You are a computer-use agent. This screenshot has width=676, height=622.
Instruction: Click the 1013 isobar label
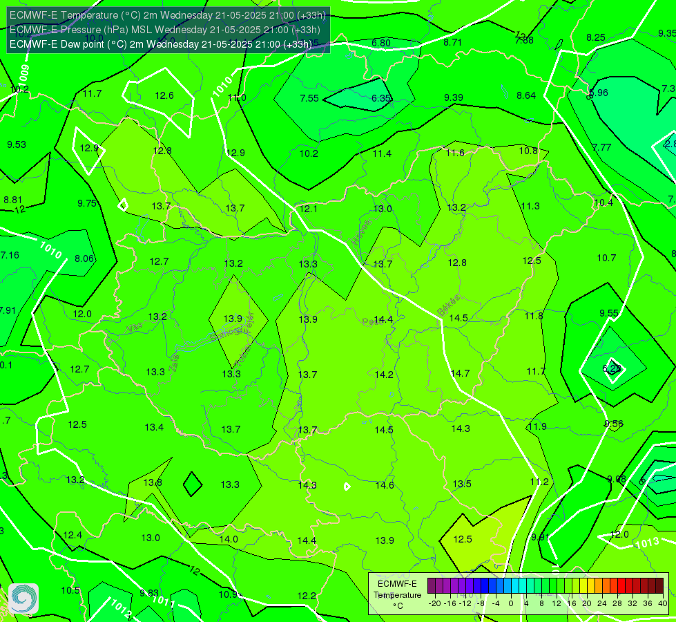(648, 543)
